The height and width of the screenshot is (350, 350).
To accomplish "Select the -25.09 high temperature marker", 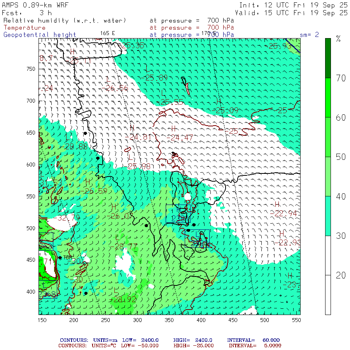I will [219, 101].
